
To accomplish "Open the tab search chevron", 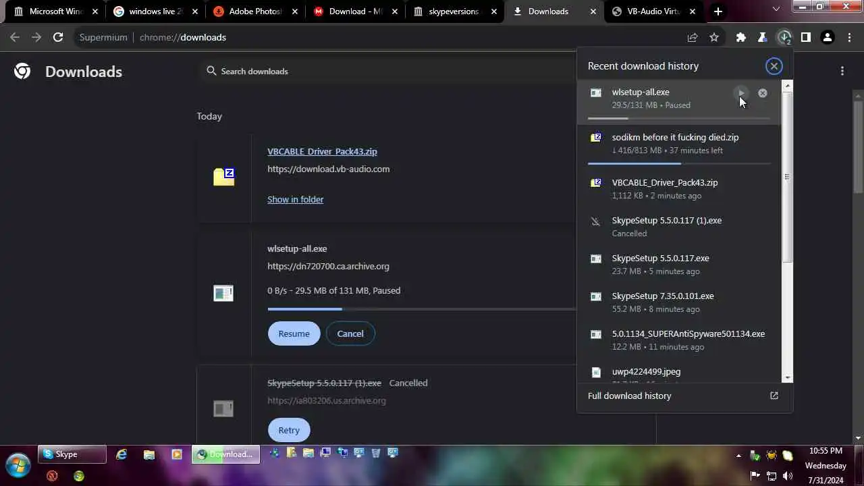I will (776, 9).
